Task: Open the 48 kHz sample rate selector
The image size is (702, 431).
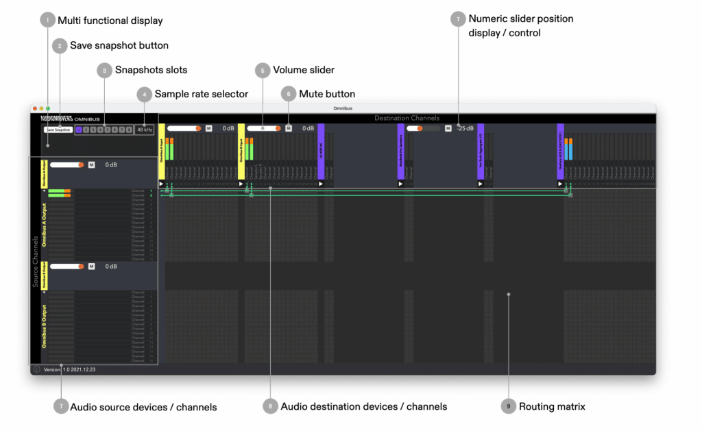Action: click(x=145, y=130)
